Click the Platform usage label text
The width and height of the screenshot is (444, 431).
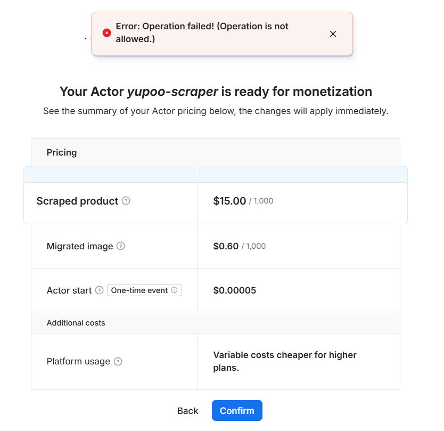click(78, 361)
